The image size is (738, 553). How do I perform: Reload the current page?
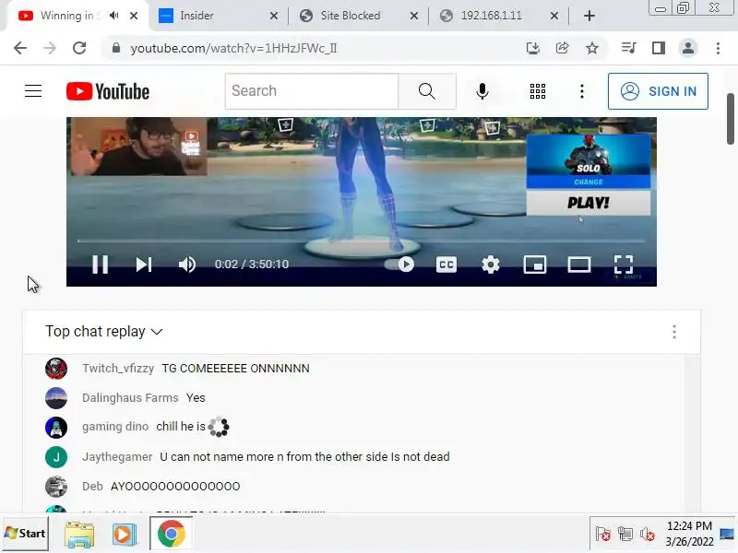[x=79, y=48]
